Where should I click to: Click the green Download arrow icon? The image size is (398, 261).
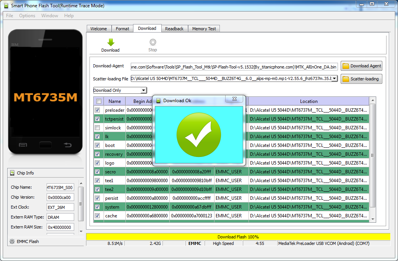(110, 42)
